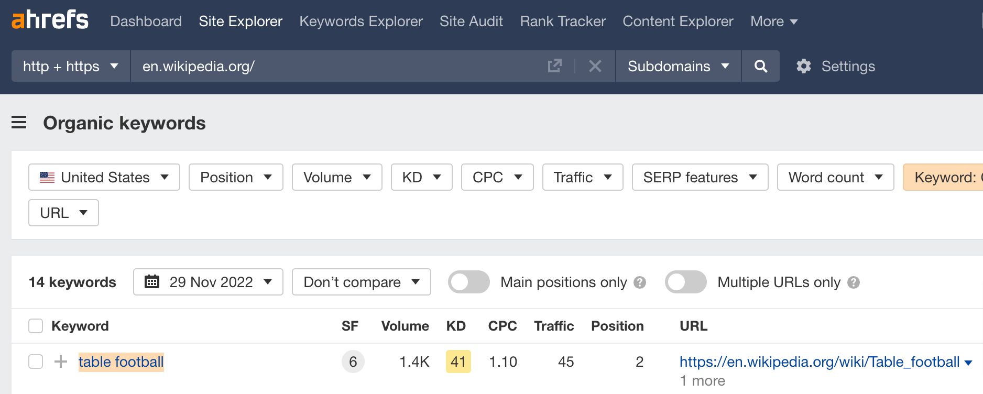Open Settings via the gear icon
This screenshot has height=394, width=983.
(803, 66)
